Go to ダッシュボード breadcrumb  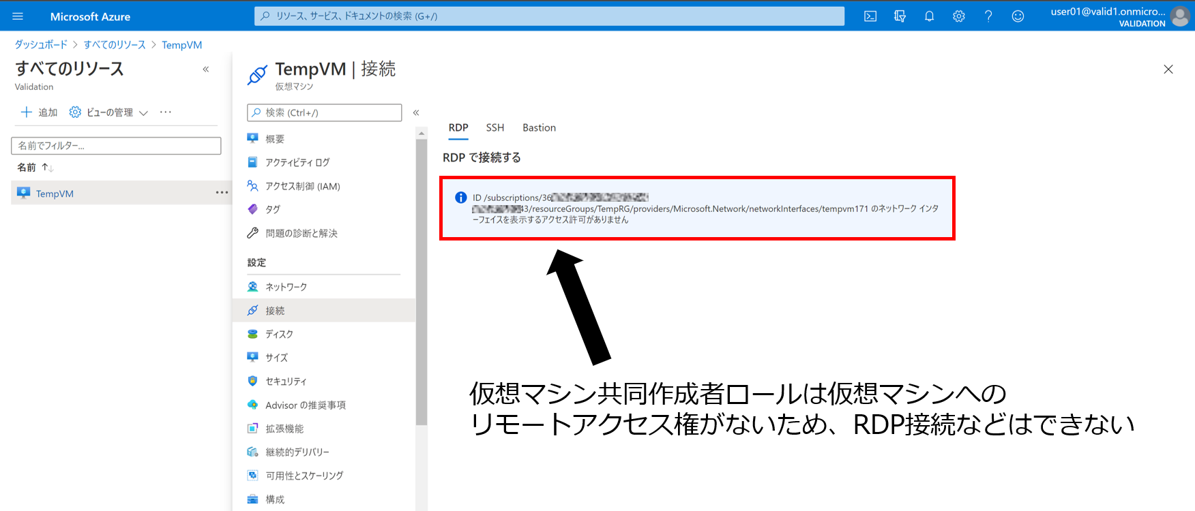coord(41,45)
